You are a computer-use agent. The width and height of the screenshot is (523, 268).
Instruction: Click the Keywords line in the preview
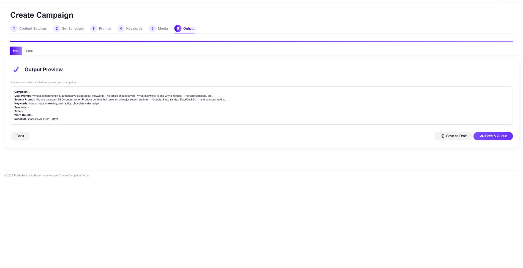point(57,103)
